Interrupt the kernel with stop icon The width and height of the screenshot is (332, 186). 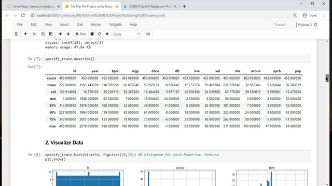(x=92, y=34)
